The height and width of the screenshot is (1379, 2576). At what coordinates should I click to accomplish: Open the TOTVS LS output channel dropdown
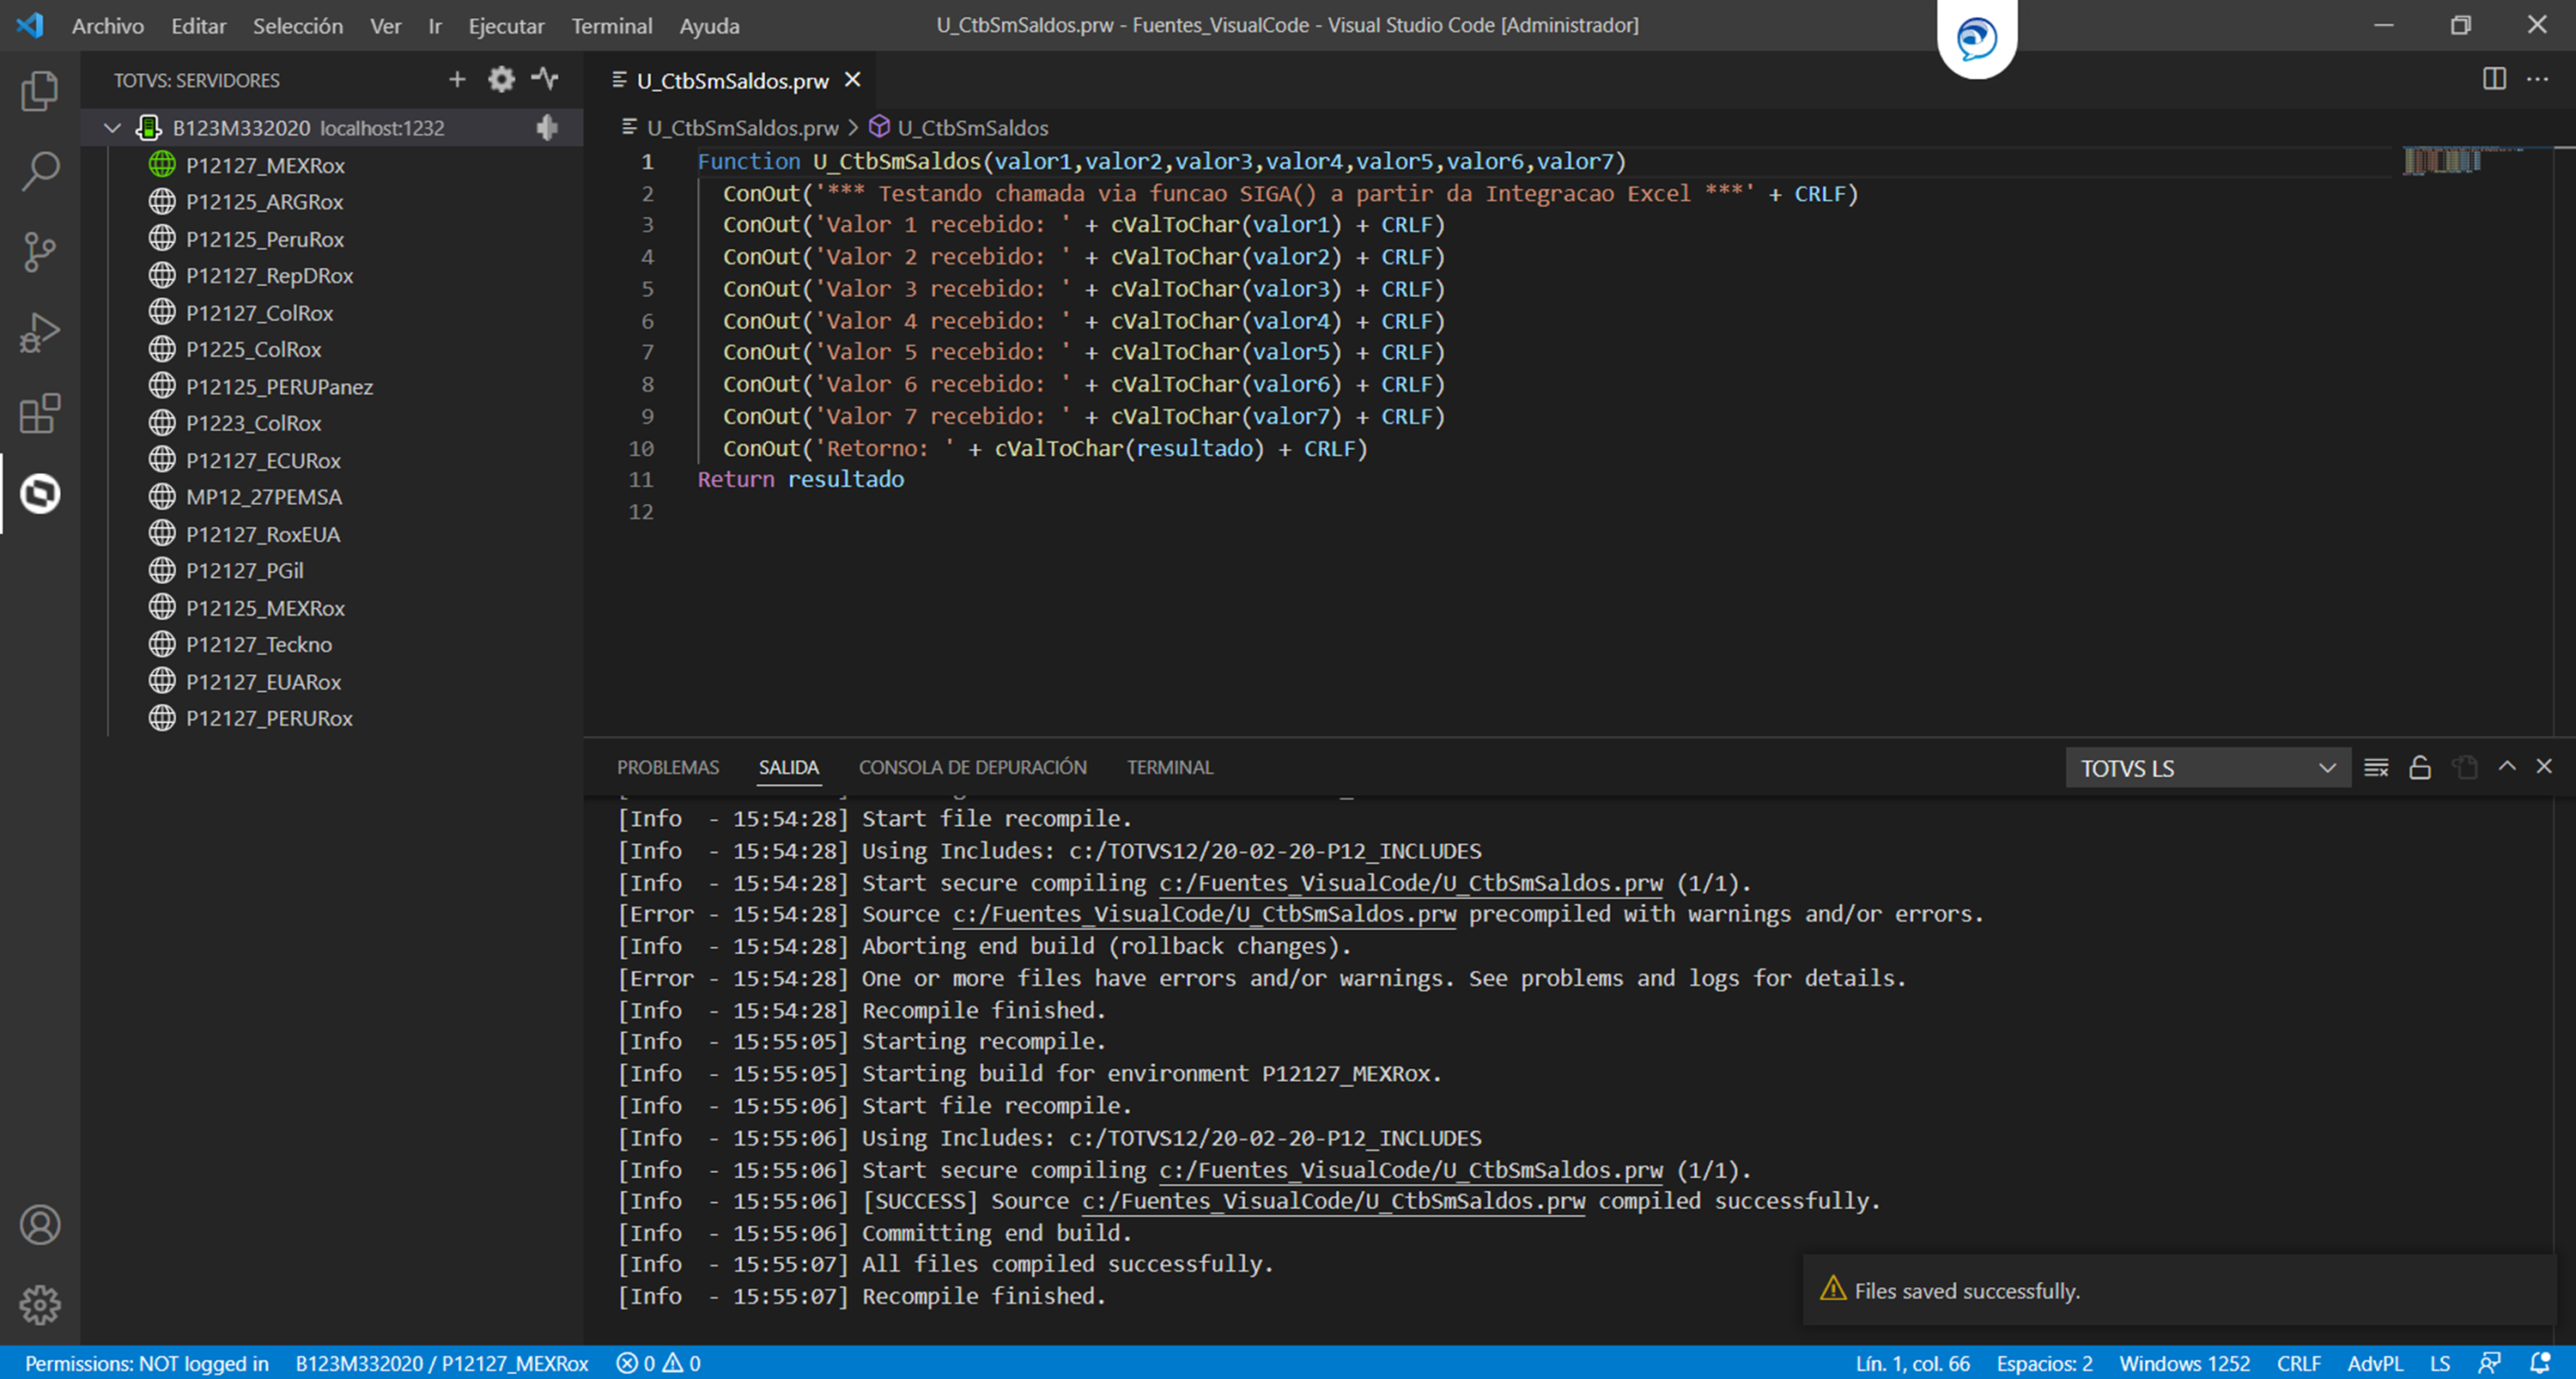pyautogui.click(x=2208, y=768)
